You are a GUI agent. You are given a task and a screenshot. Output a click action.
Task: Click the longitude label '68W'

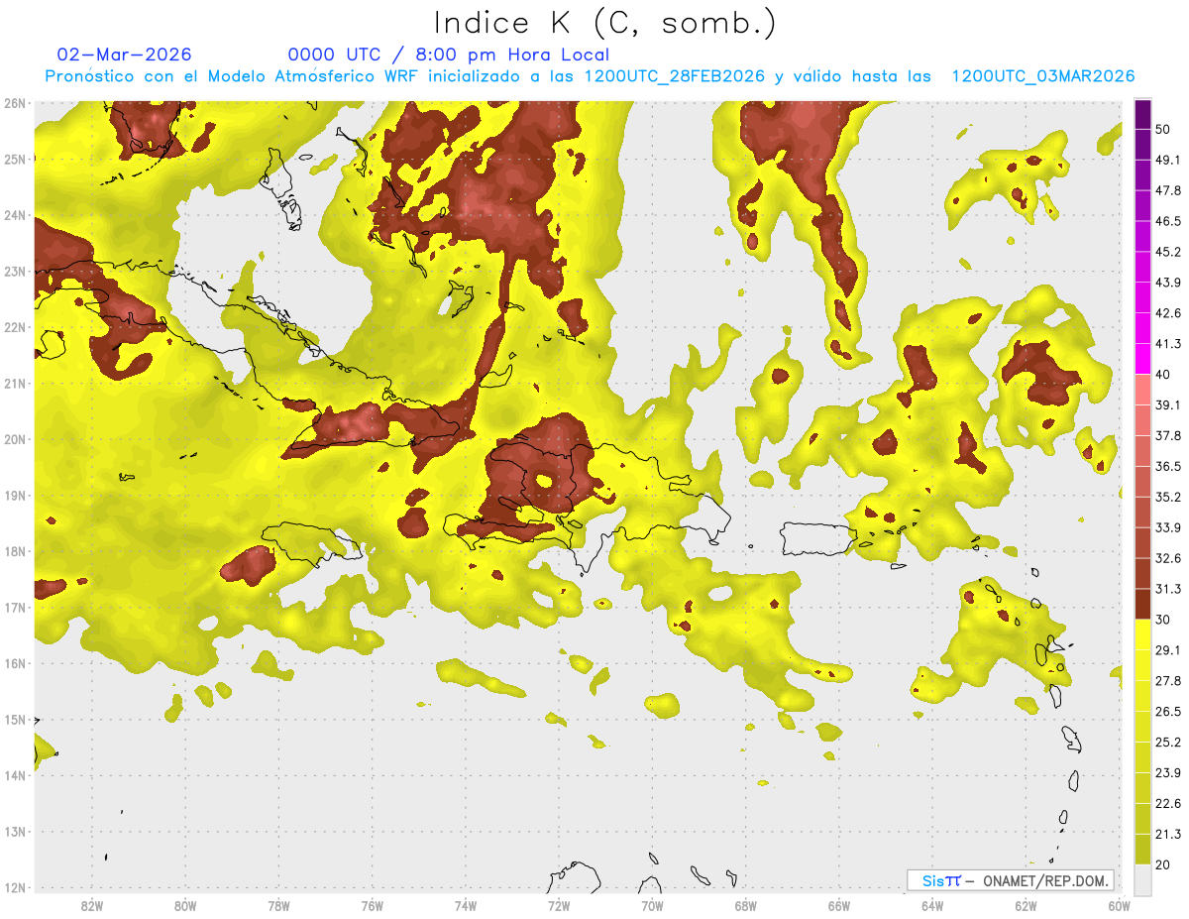746,906
